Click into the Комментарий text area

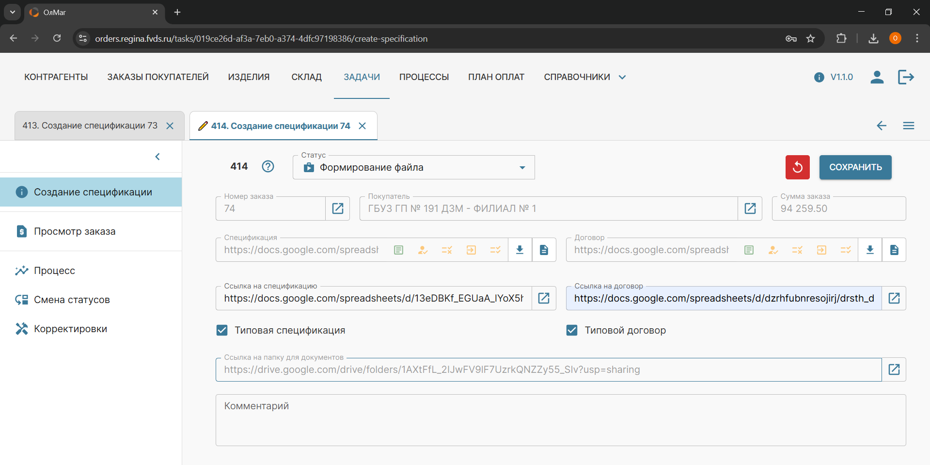(x=560, y=420)
